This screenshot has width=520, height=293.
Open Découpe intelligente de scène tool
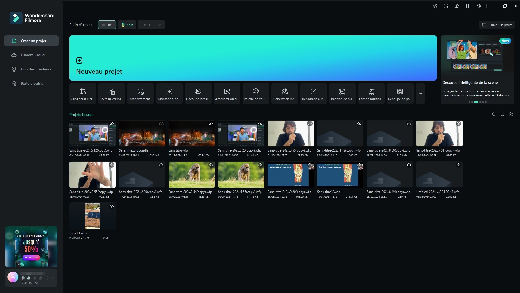198,94
